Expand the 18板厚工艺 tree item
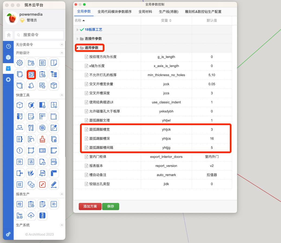The width and height of the screenshot is (281, 243). tap(77, 30)
